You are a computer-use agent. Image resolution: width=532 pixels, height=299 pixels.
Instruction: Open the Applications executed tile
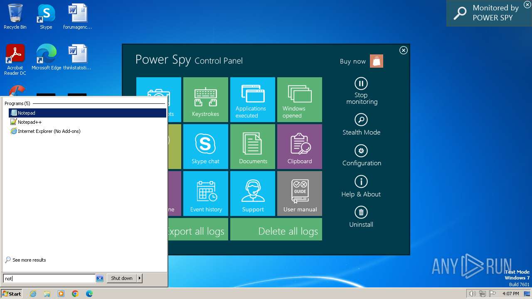[253, 100]
